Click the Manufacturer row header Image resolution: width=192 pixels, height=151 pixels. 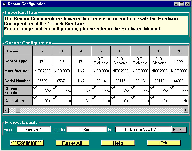18,71
